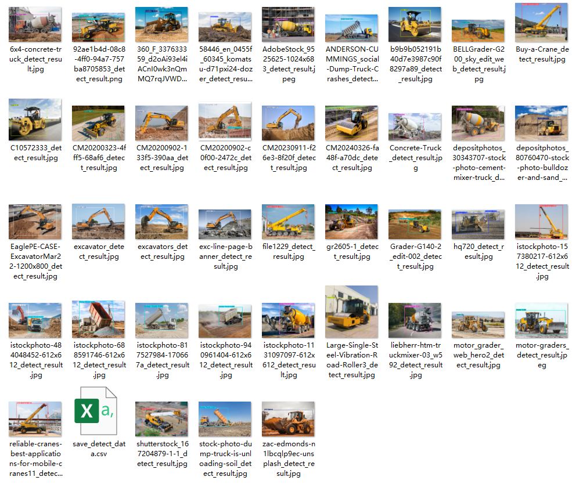This screenshot has width=572, height=484.
Task: Select the istockphoto-157380217 crane thumbnail
Action: click(x=541, y=222)
